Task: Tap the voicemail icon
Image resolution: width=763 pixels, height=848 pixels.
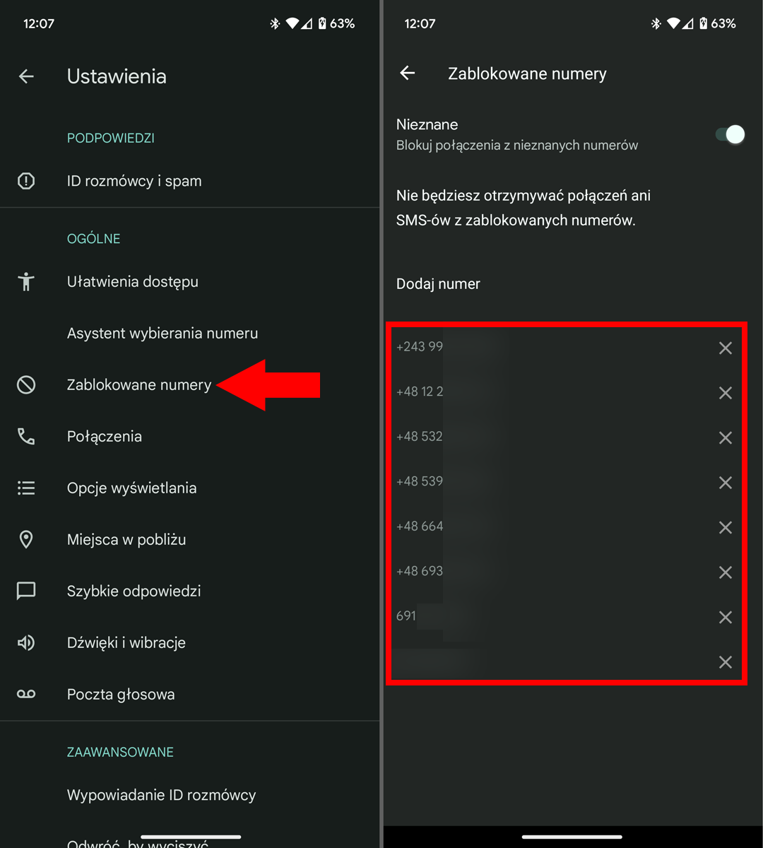Action: [26, 694]
